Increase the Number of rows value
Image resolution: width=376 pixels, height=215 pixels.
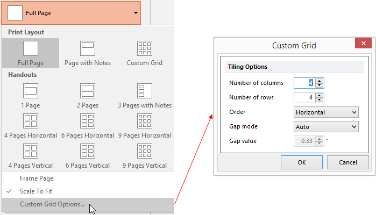pos(320,95)
